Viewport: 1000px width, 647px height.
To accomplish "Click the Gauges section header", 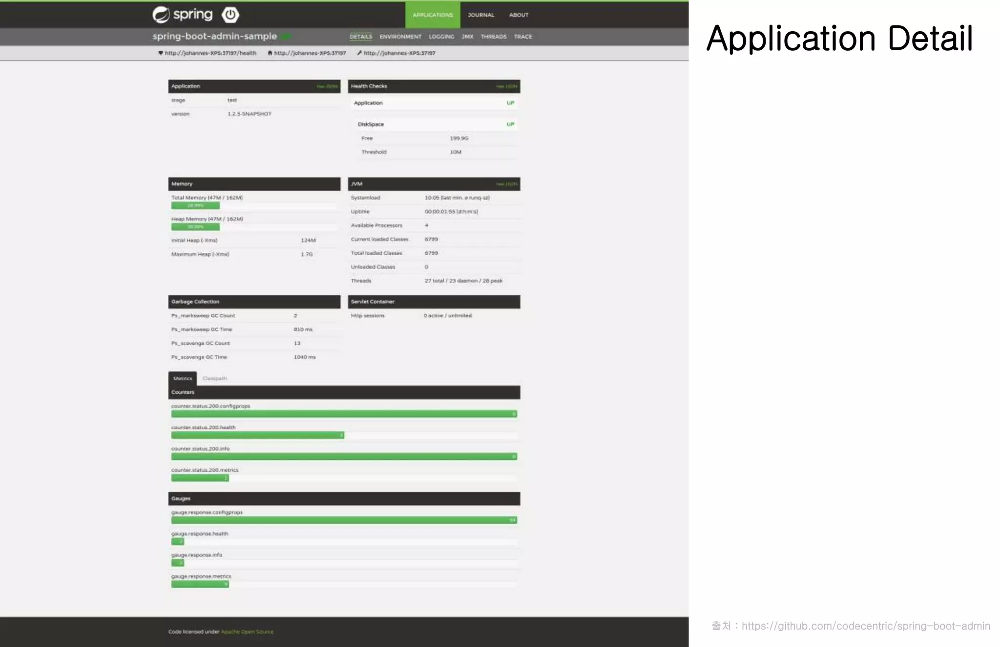I will 344,499.
